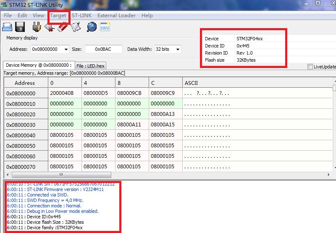Open the SWV viewer icon
336x233 pixels.
tap(105, 27)
